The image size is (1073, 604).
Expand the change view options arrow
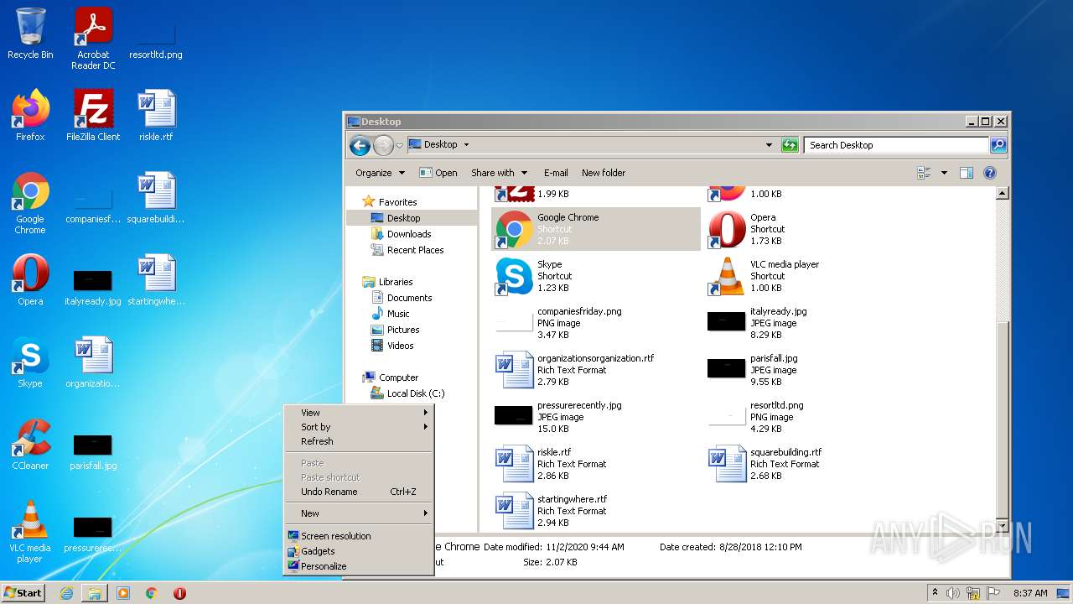click(944, 173)
